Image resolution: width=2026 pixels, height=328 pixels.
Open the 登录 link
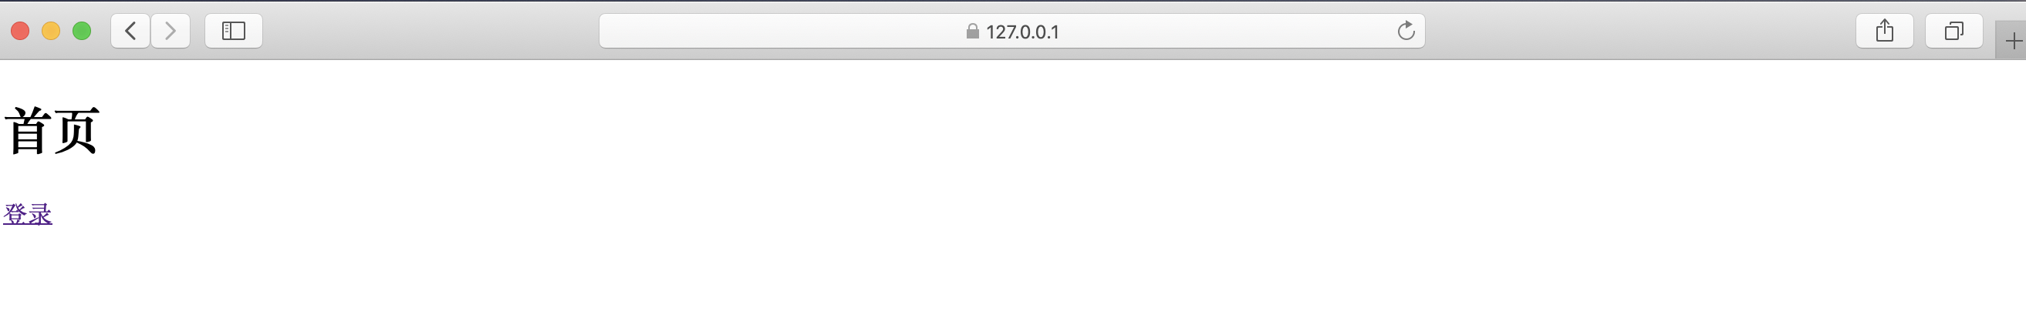[x=28, y=213]
